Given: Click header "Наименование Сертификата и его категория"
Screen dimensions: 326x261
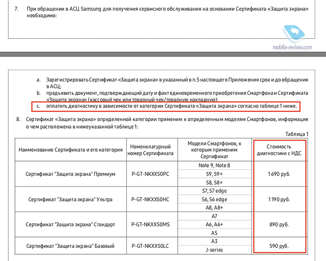Looking at the screenshot, I should [71, 150].
